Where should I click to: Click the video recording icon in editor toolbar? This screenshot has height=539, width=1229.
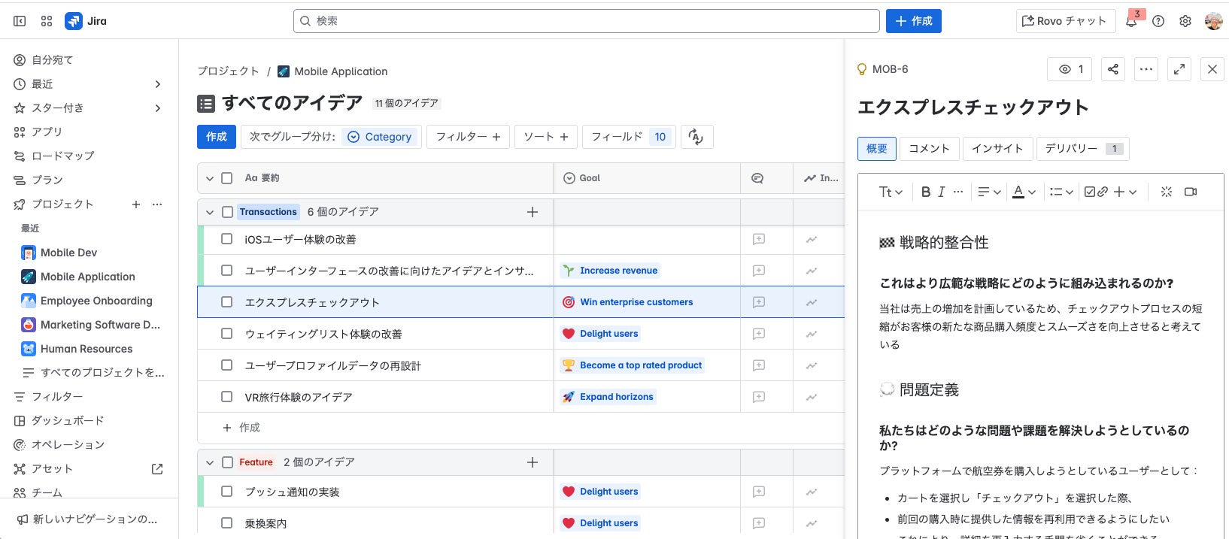[1191, 192]
